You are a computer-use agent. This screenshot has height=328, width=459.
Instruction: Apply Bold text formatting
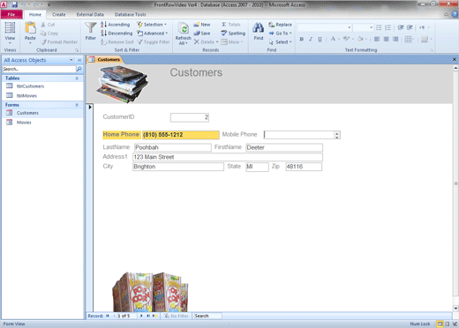302,39
